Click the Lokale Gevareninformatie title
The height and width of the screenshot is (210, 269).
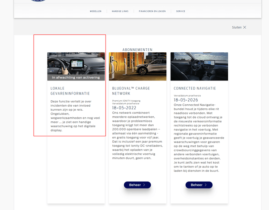pyautogui.click(x=70, y=91)
